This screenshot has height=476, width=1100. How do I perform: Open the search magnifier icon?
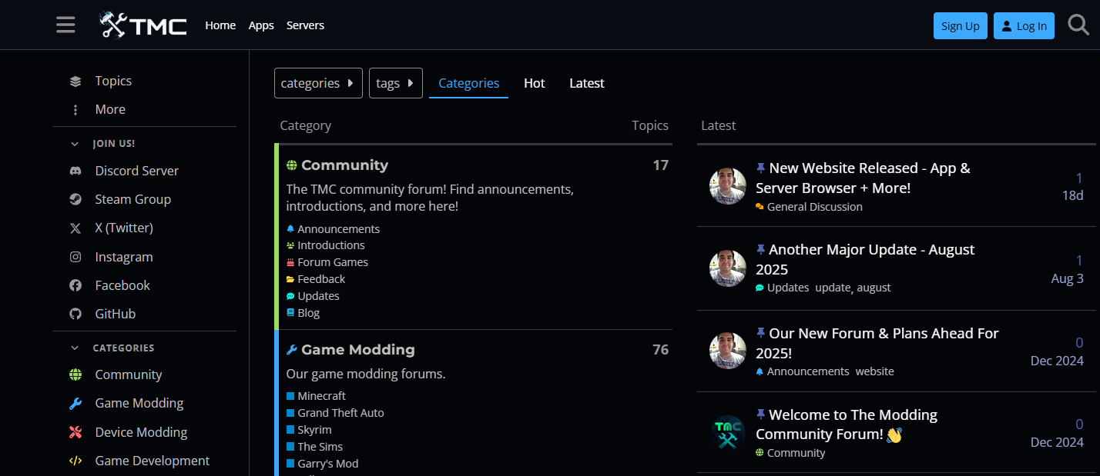point(1078,25)
